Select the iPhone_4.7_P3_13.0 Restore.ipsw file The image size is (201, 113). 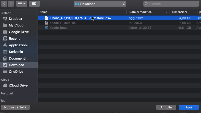[119, 18]
